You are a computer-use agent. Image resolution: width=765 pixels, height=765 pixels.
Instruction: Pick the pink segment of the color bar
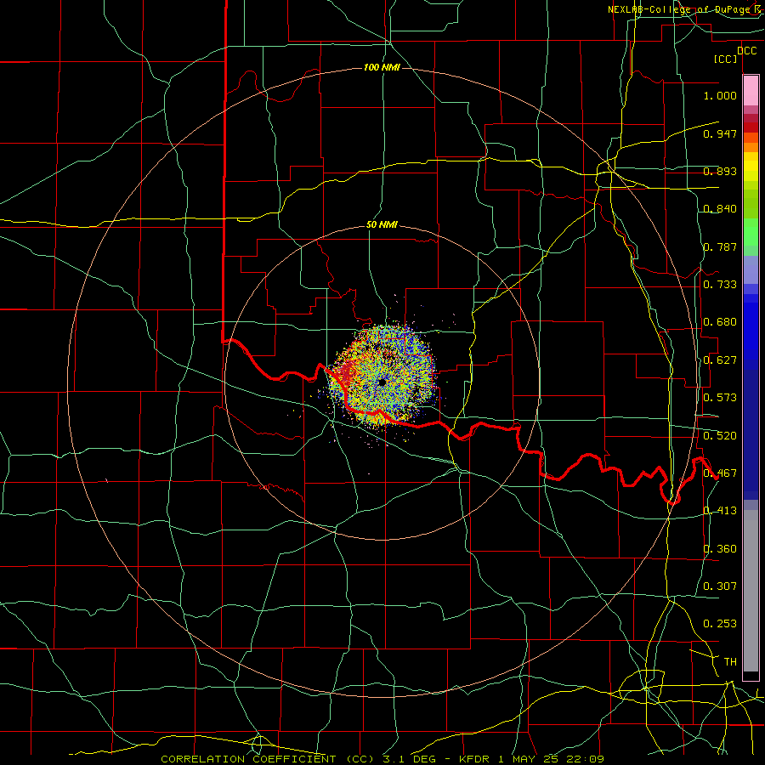(x=751, y=91)
